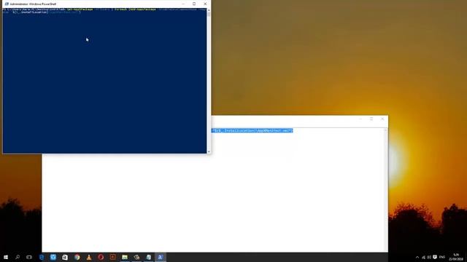Open the notification message tray icon
Image resolution: width=467 pixels, height=262 pixels.
click(x=435, y=257)
